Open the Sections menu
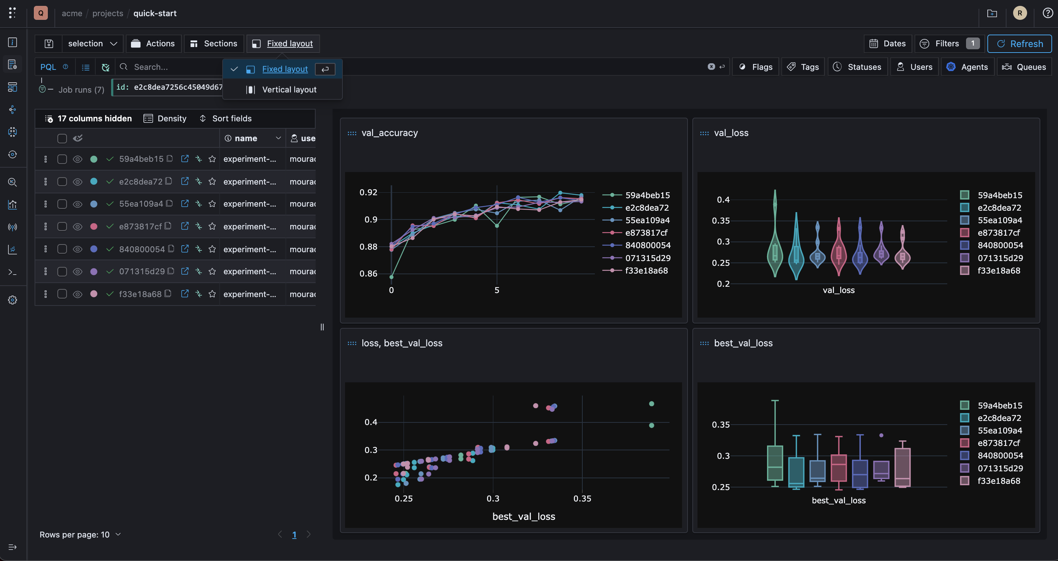The height and width of the screenshot is (561, 1058). (214, 43)
